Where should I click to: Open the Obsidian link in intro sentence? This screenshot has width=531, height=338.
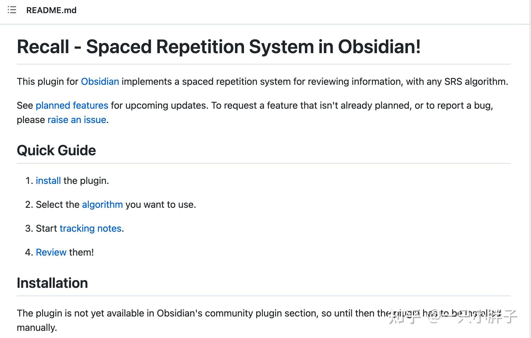click(x=100, y=82)
